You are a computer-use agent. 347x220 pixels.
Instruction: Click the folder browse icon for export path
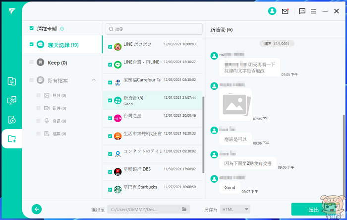click(x=184, y=210)
